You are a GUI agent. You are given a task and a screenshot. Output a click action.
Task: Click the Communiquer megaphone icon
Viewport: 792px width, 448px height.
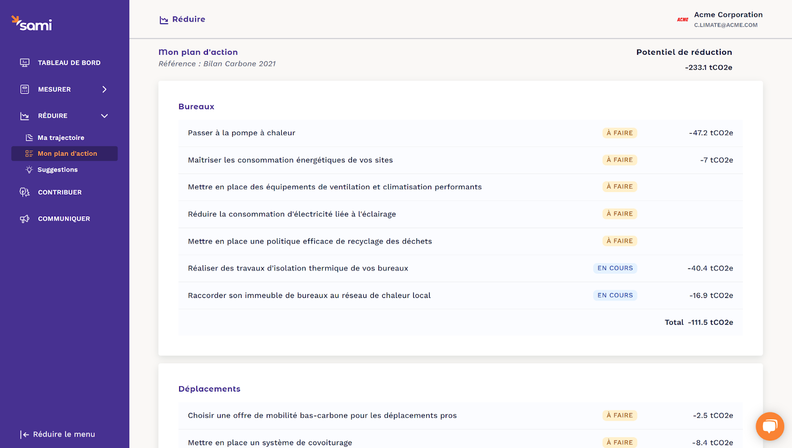coord(25,219)
